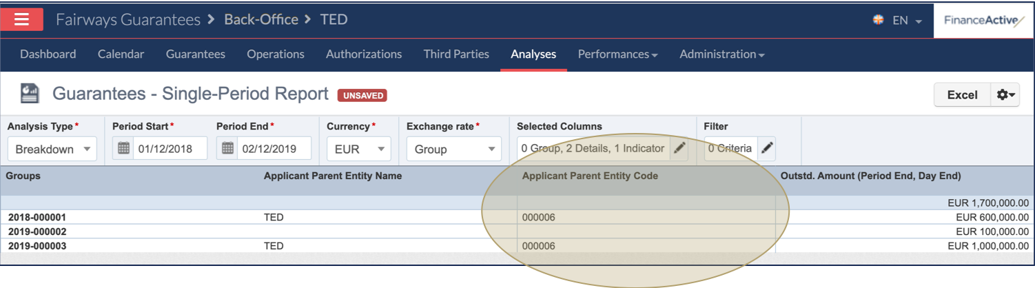1035x288 pixels.
Task: Open the Calendar tab
Action: click(x=121, y=54)
